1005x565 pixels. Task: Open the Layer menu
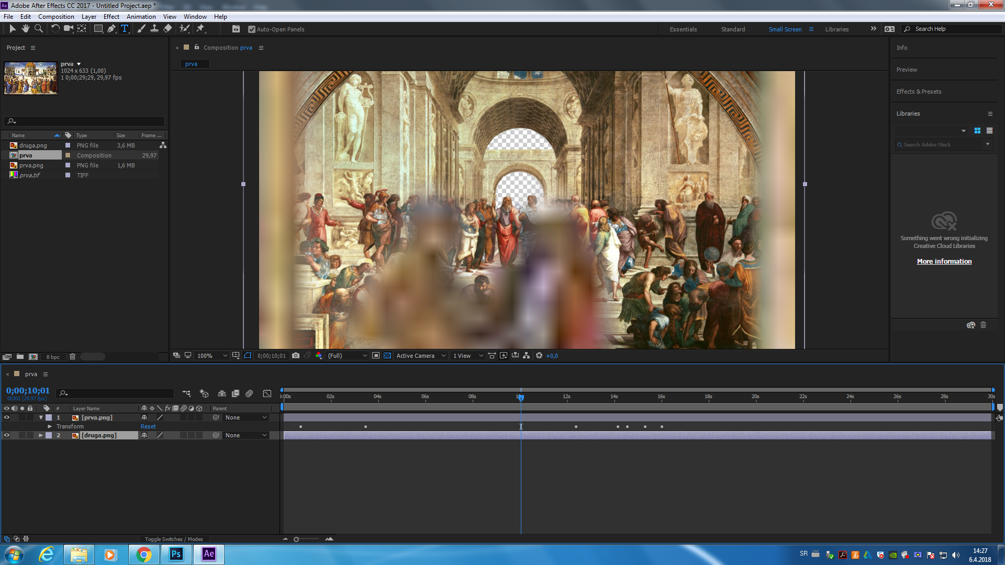coord(89,17)
